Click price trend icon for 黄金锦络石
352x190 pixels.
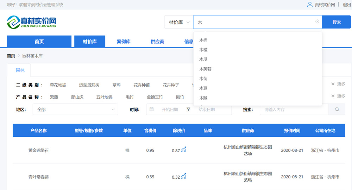pos(184,150)
